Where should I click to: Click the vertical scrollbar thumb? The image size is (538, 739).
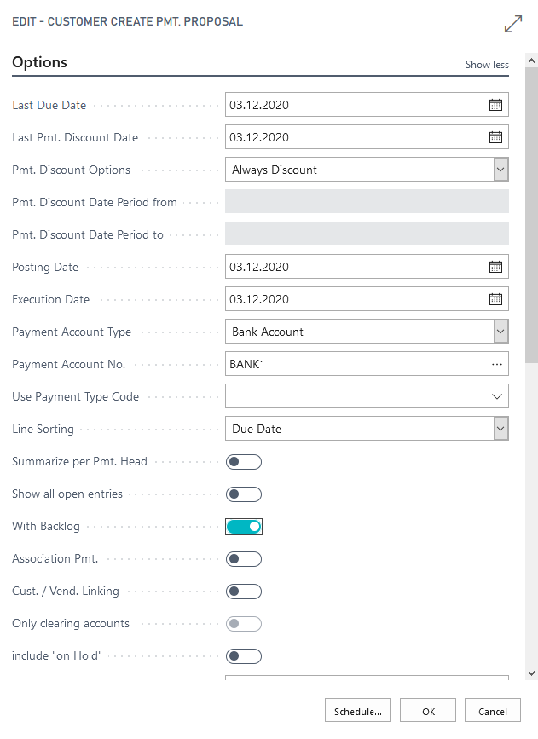point(531,213)
